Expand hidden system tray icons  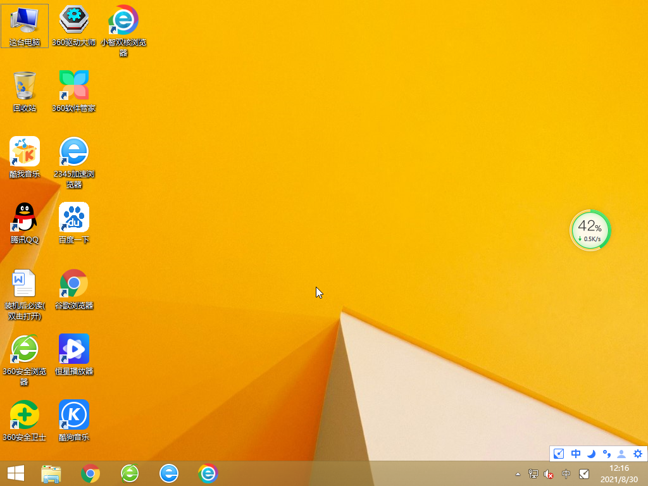pos(518,473)
